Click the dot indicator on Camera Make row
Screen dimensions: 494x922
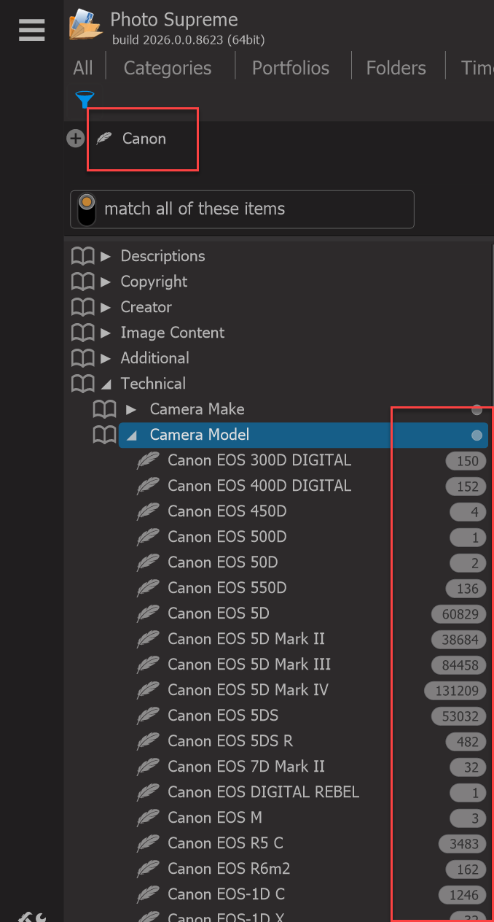click(477, 410)
